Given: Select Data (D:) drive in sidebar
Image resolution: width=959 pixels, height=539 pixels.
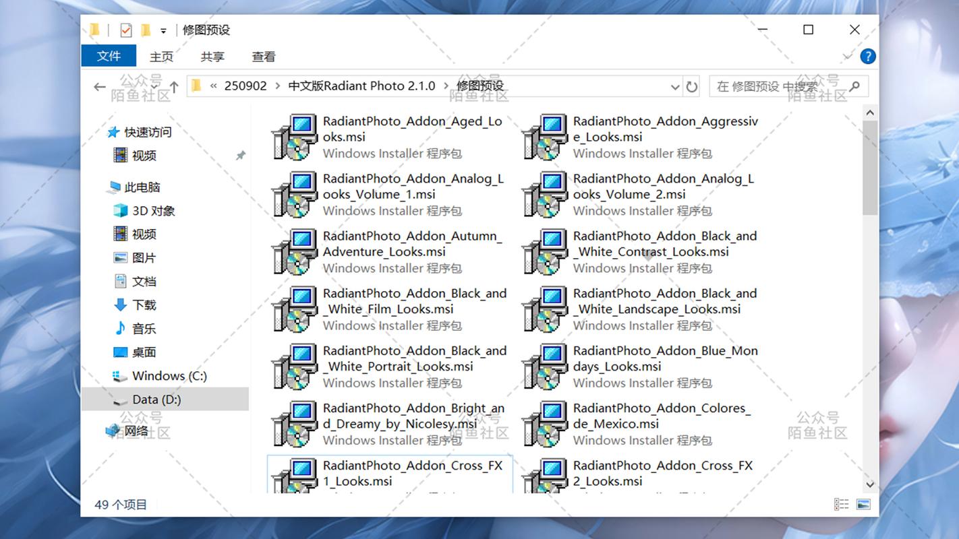Looking at the screenshot, I should (156, 400).
